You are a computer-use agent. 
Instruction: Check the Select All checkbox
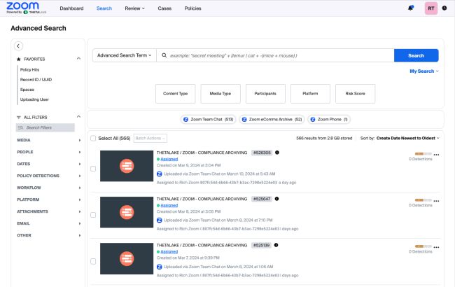93,139
